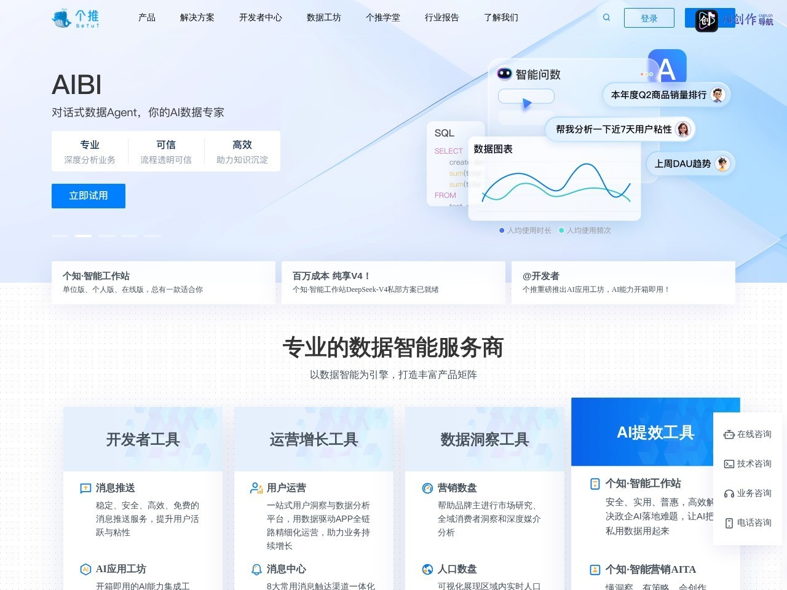Screen dimensions: 787x590
Task: Open the search magnifier icon
Action: [x=606, y=18]
